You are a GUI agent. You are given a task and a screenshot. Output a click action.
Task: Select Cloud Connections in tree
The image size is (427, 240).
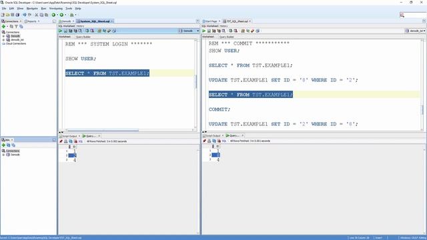(16, 43)
